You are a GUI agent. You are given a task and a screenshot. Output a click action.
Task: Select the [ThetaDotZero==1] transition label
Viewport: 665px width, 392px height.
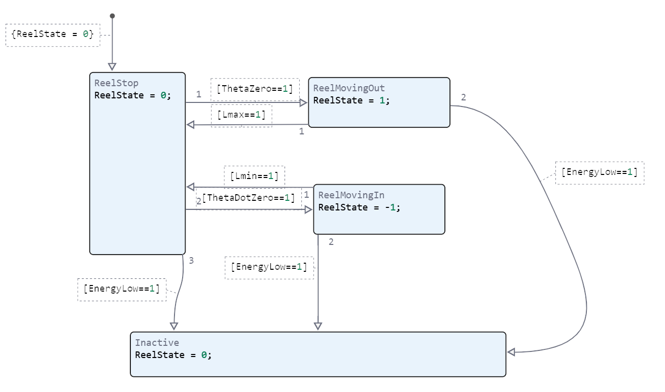(248, 198)
